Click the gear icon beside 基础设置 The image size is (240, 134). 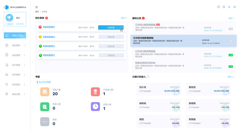[x=7, y=94]
